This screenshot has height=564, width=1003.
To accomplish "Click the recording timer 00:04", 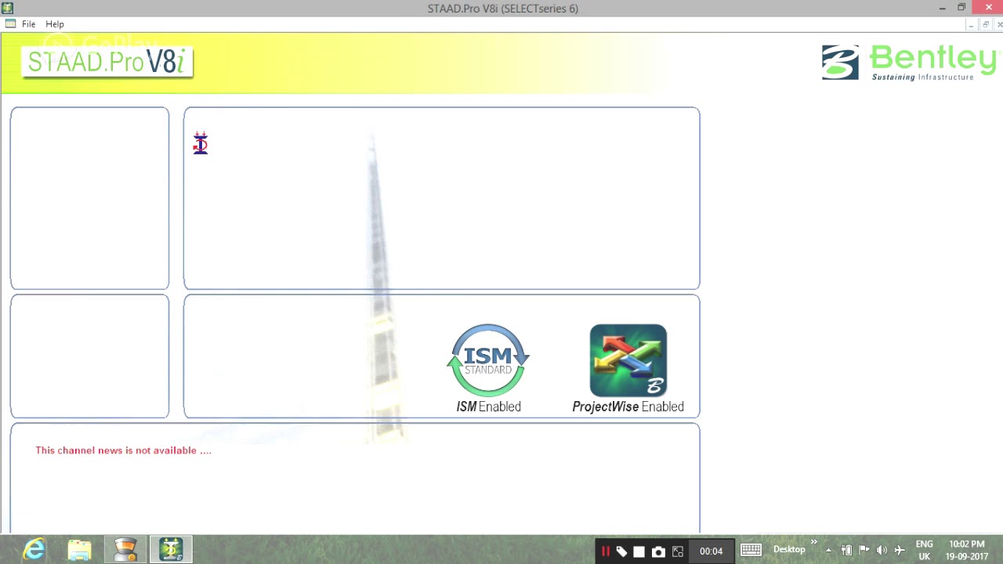I will point(711,551).
